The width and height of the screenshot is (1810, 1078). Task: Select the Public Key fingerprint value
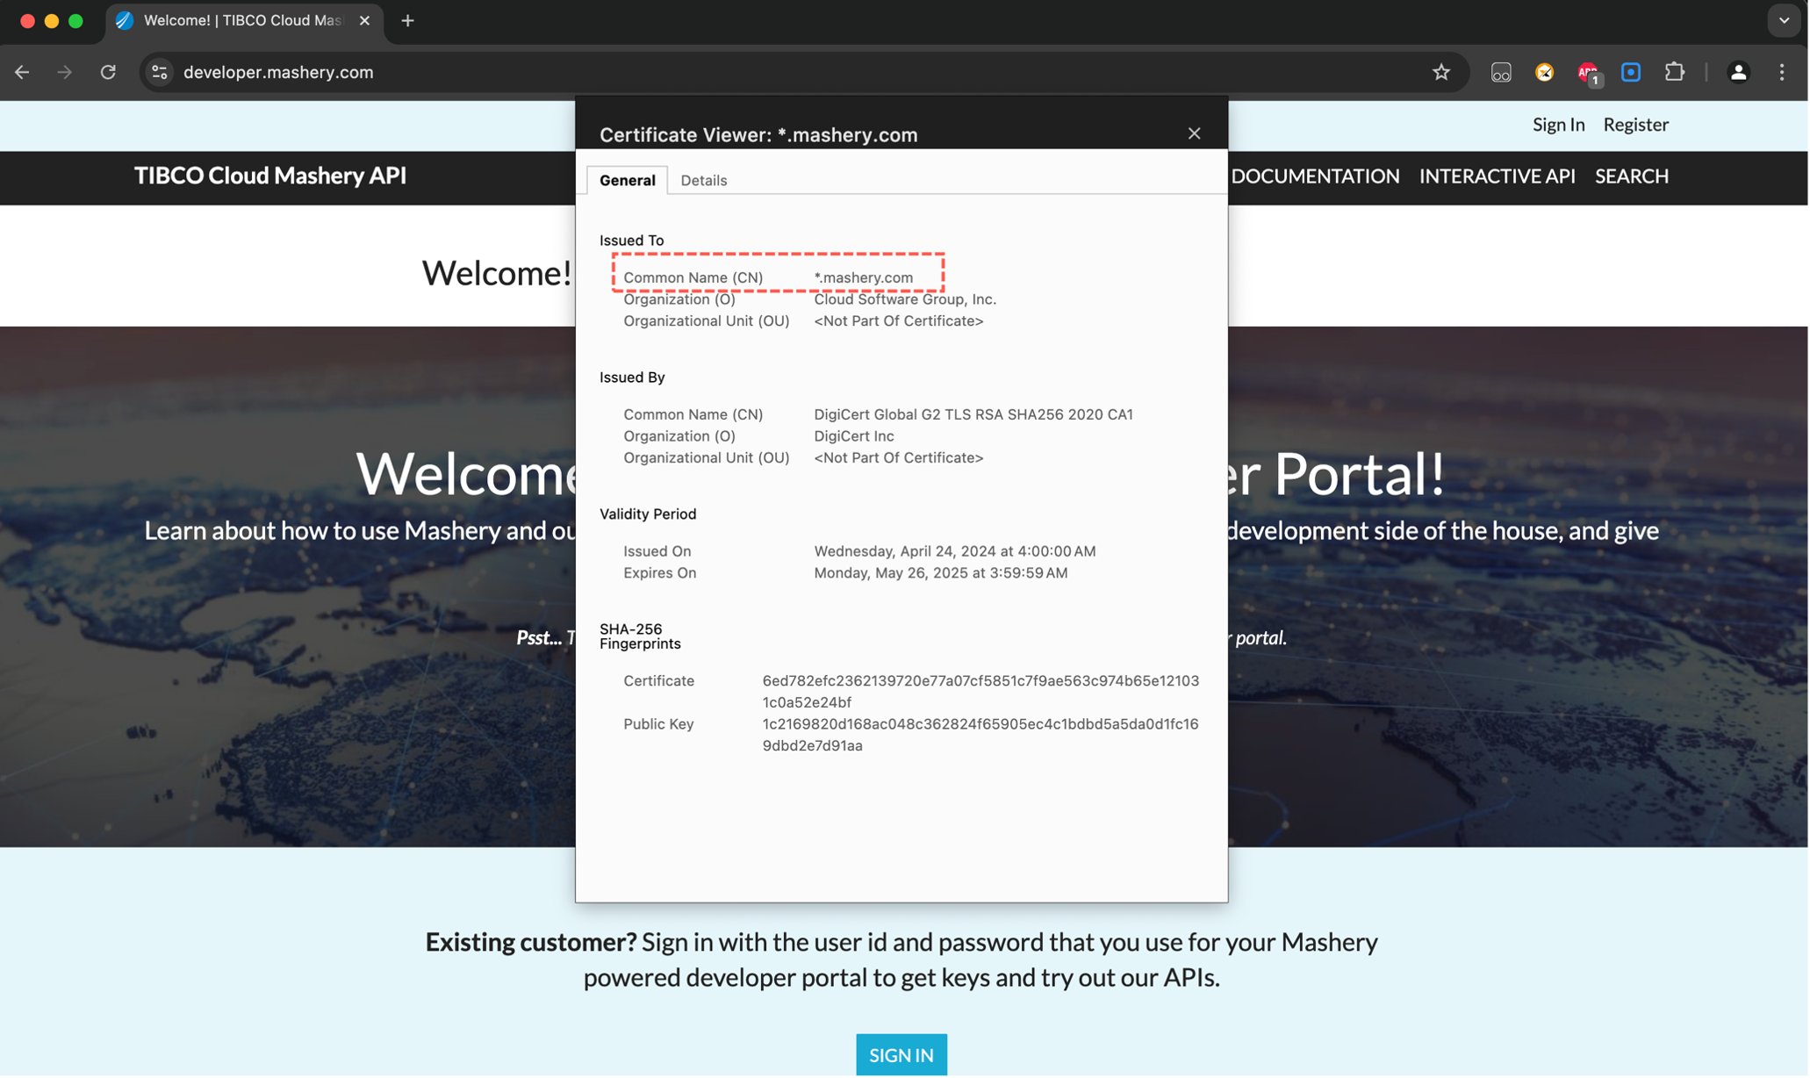[x=980, y=736]
